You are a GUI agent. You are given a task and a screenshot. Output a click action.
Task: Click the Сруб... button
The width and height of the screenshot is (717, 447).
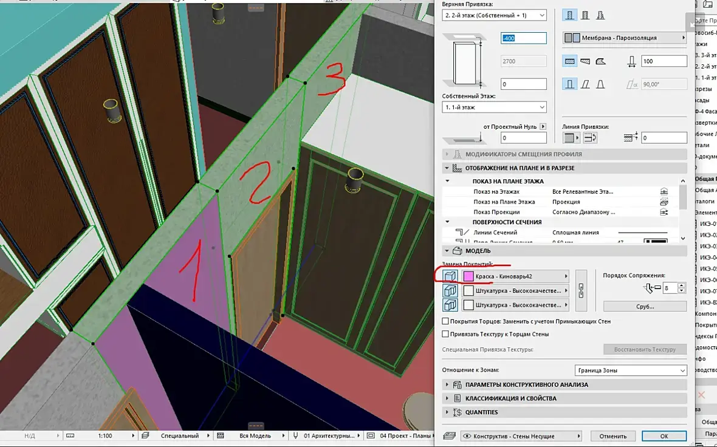645,306
